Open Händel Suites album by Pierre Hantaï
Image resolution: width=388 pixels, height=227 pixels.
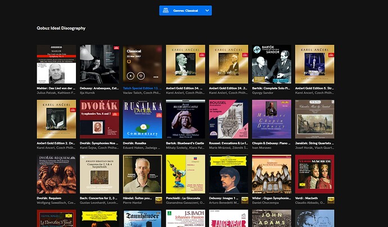[142, 174]
